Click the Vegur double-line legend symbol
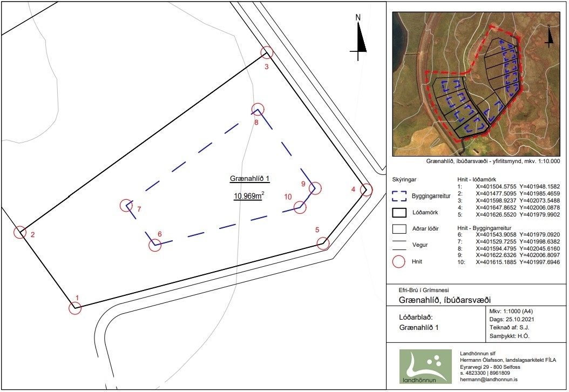 [399, 245]
